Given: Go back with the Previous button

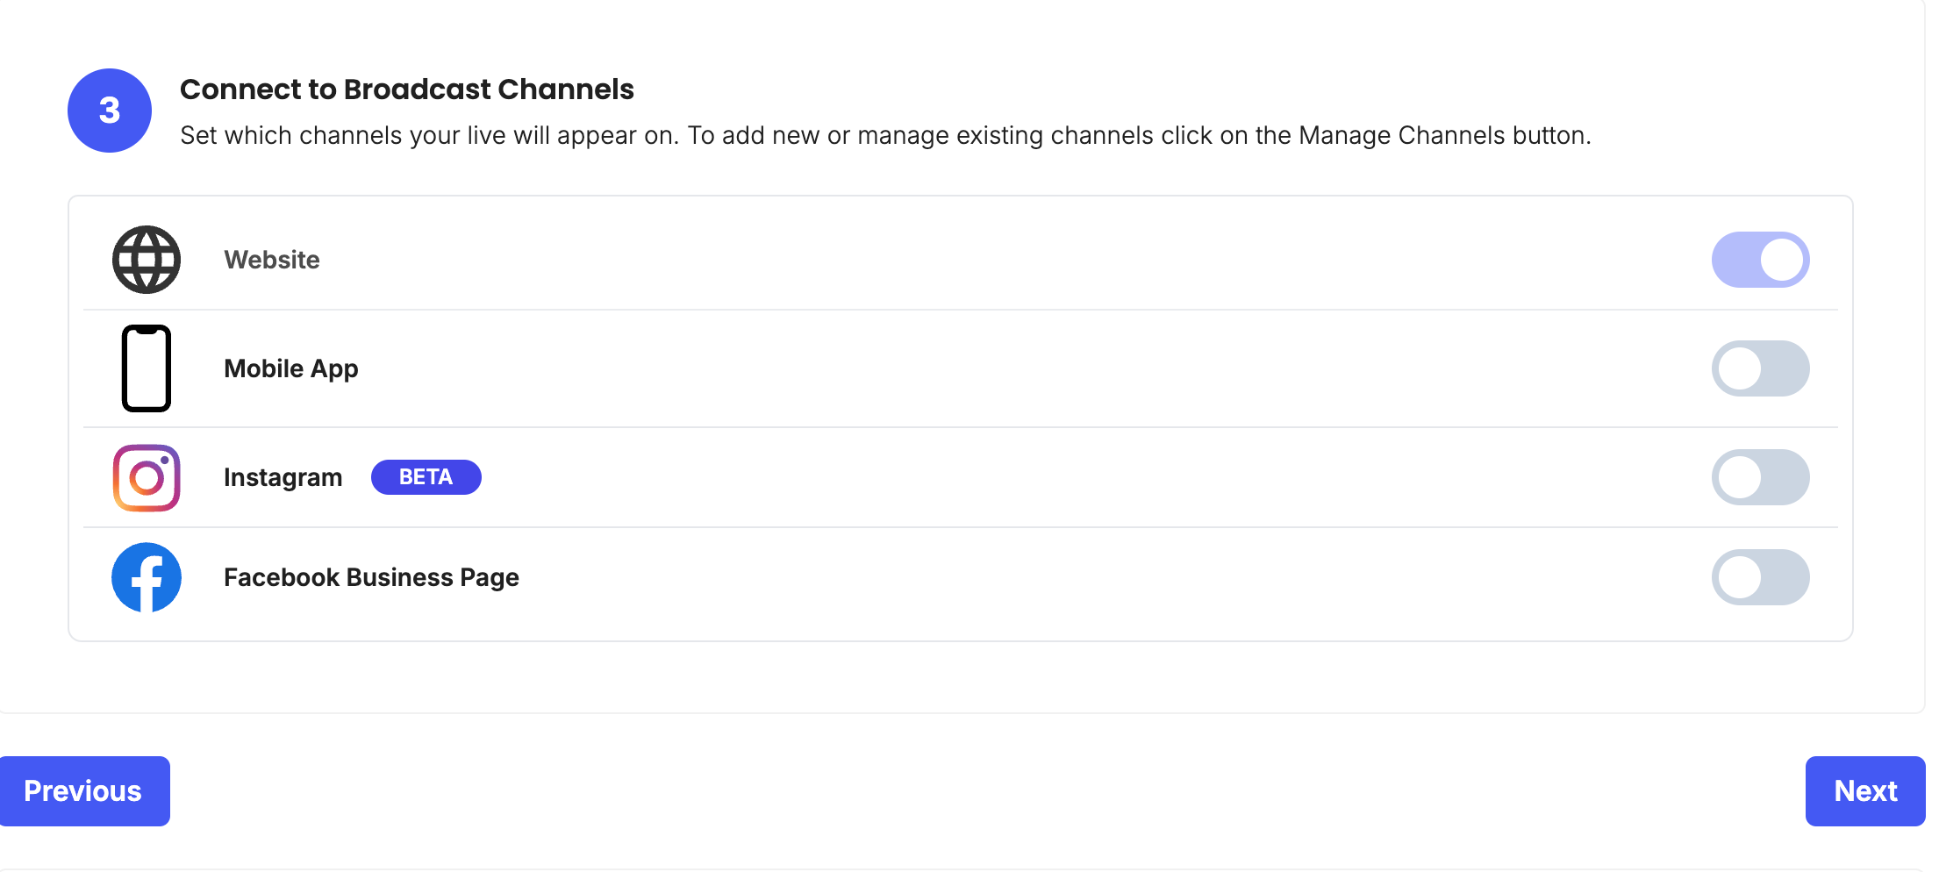Looking at the screenshot, I should pos(83,791).
